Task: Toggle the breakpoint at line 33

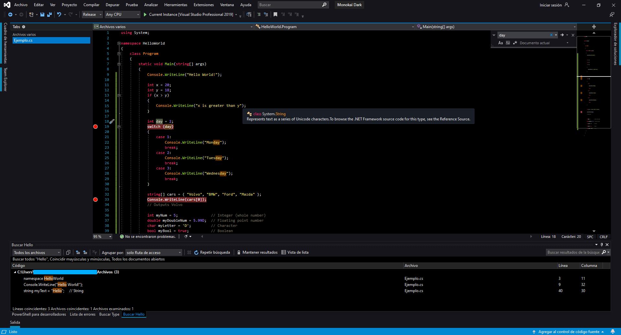Action: 95,200
